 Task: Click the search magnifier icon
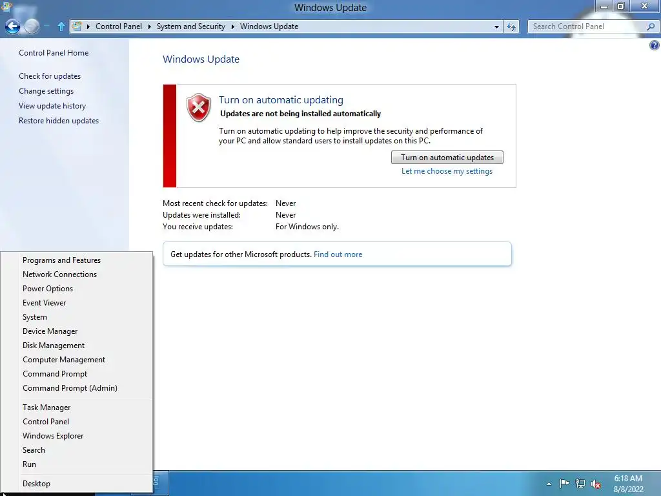pos(651,26)
